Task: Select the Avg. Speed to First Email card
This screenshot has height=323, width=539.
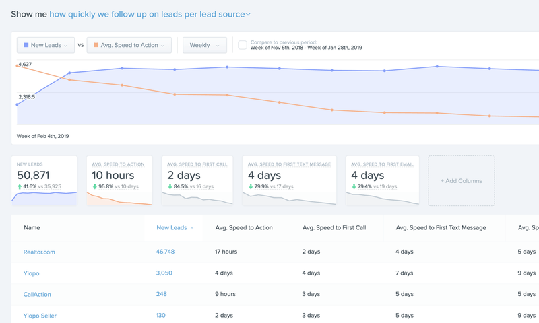Action: coord(382,181)
